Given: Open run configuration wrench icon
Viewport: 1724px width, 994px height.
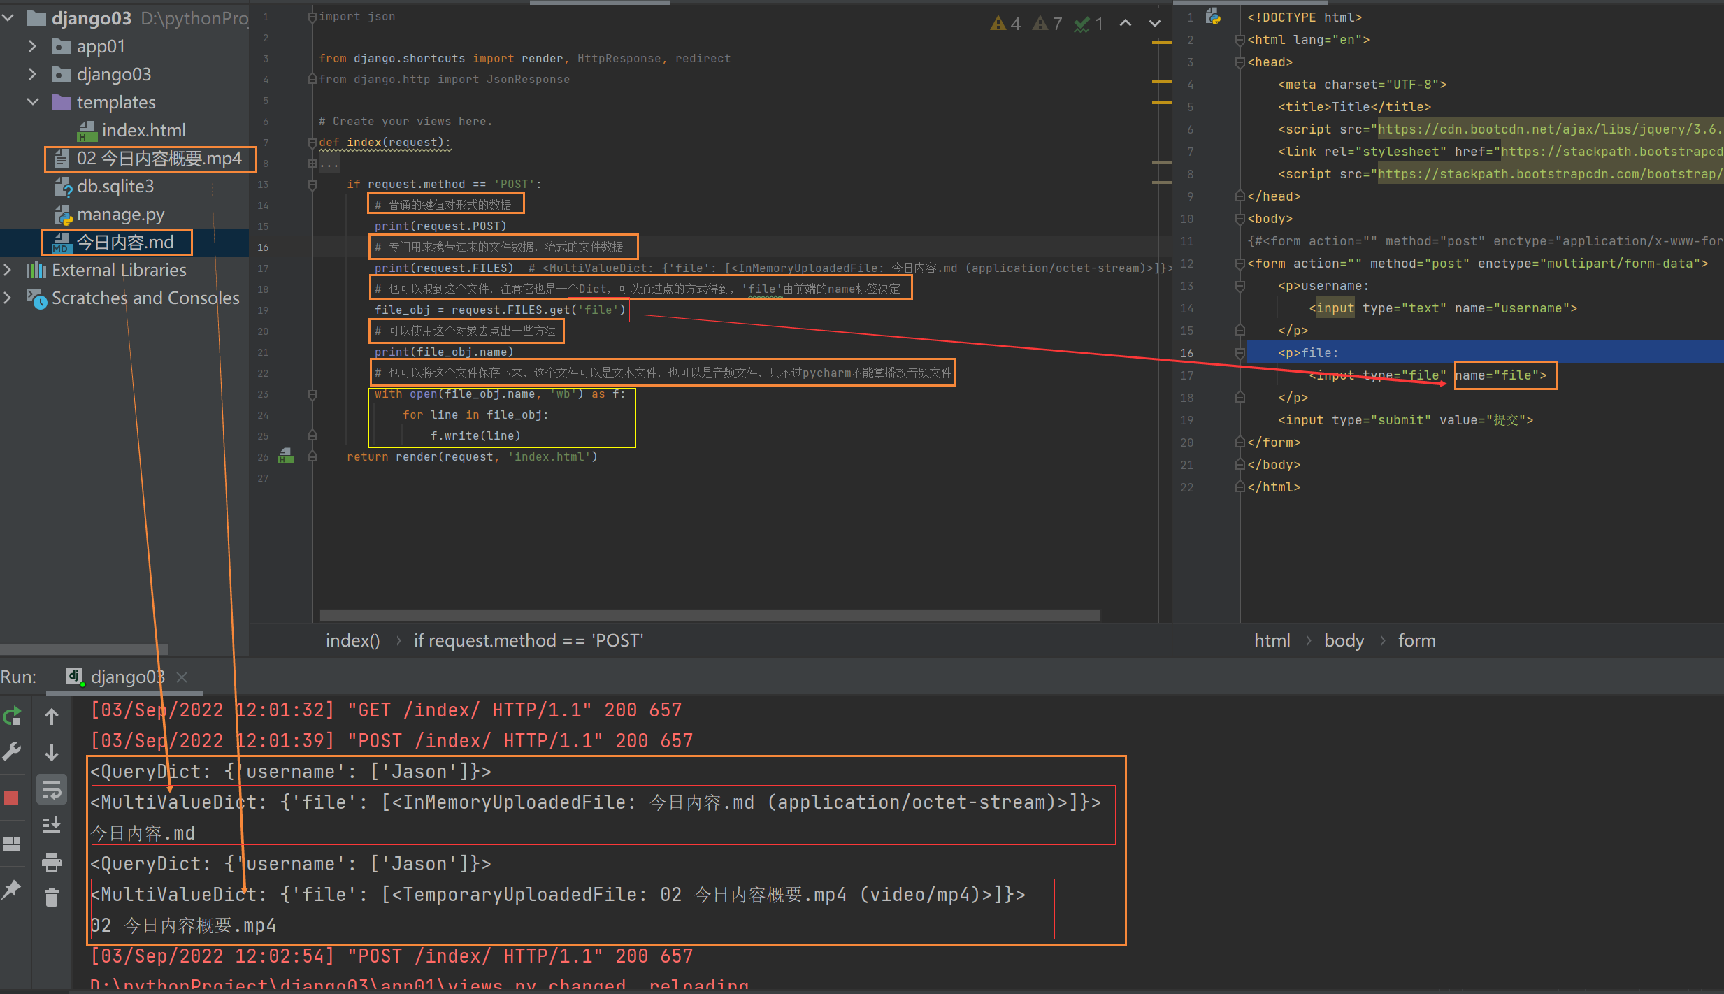Looking at the screenshot, I should coord(12,752).
